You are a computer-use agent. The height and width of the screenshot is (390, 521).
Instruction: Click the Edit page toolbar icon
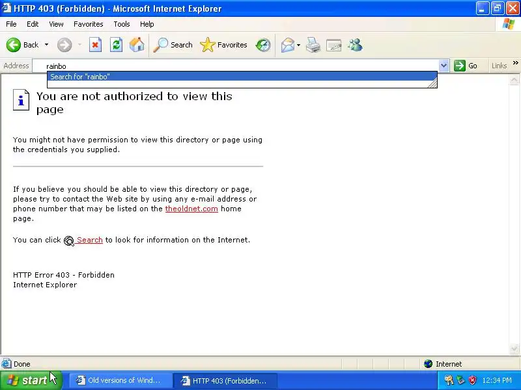point(334,45)
